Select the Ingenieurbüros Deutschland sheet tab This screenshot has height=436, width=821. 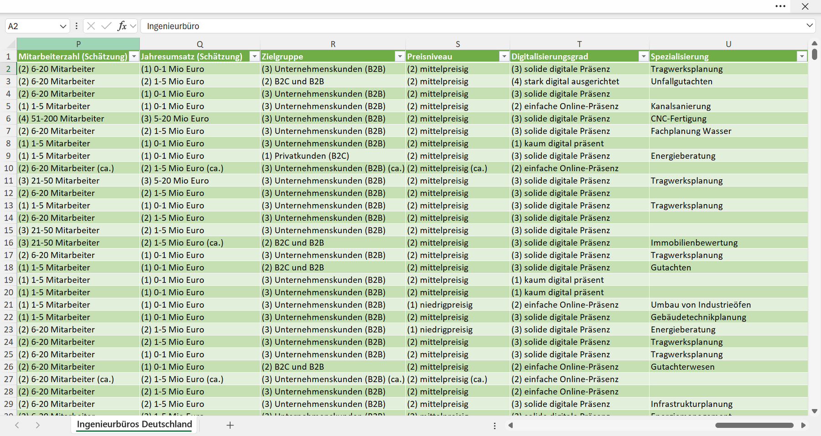click(x=135, y=424)
